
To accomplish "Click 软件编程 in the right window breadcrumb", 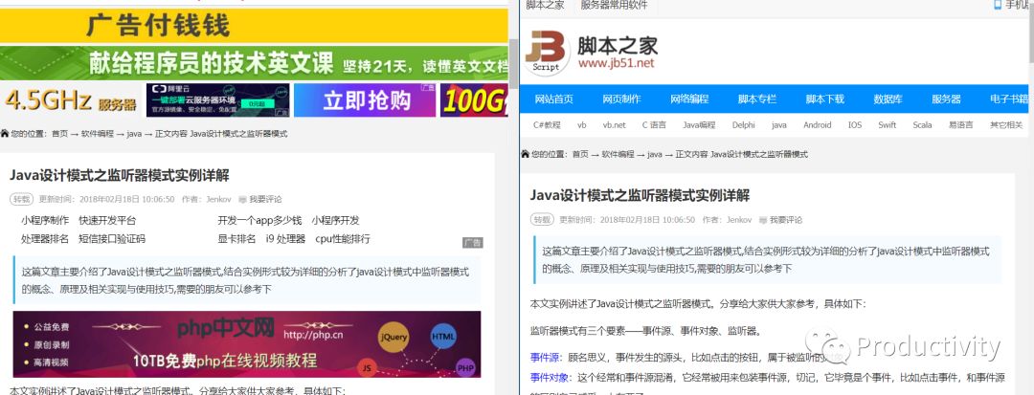I will point(618,155).
